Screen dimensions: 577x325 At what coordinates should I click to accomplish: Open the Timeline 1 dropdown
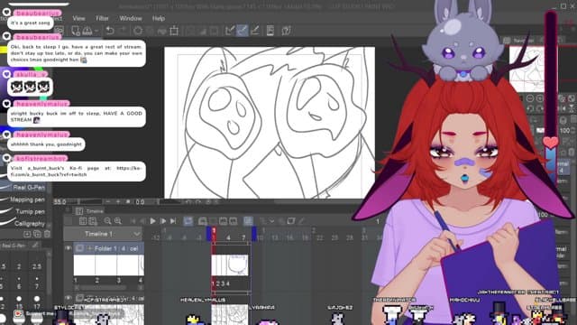pyautogui.click(x=137, y=234)
